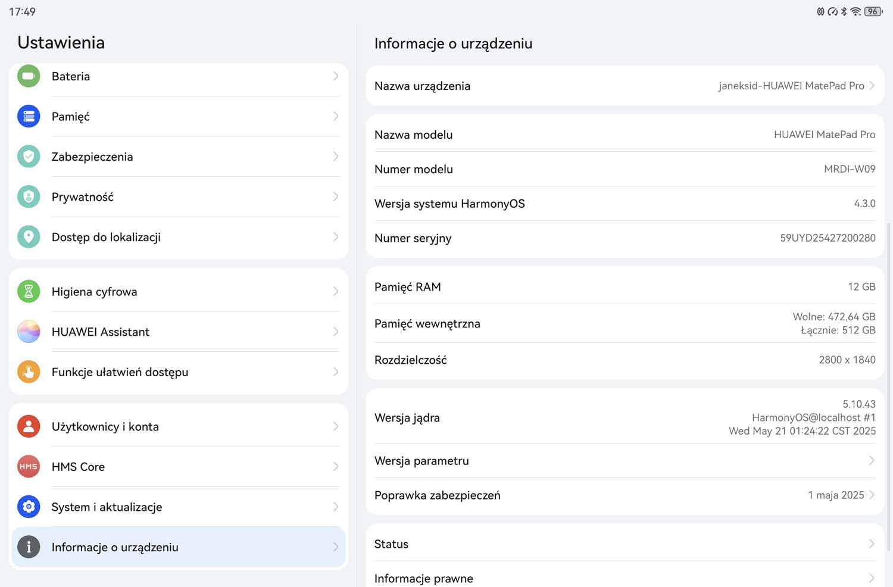
Task: Select Użytkownicy i konta menu entry
Action: tap(179, 426)
